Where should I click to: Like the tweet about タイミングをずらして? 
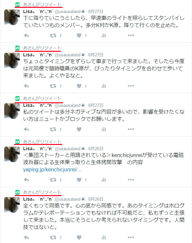click(79, 86)
